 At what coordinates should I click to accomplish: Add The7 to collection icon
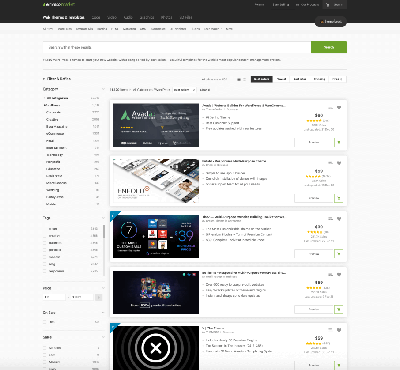331,219
